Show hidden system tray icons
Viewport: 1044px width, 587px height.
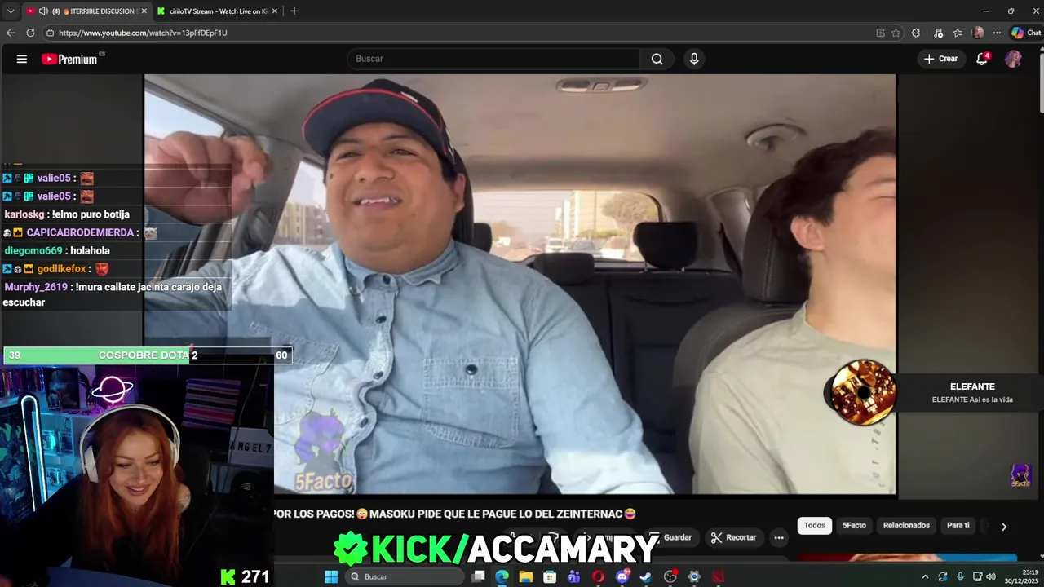(925, 576)
